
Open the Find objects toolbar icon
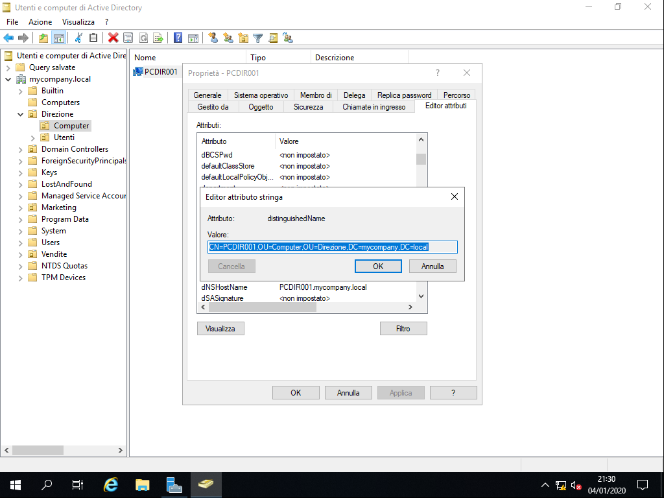click(x=274, y=37)
